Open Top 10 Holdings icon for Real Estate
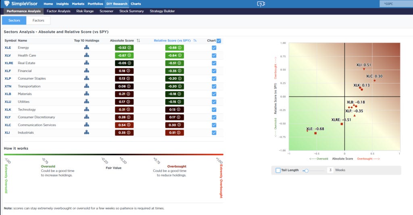 [86, 63]
